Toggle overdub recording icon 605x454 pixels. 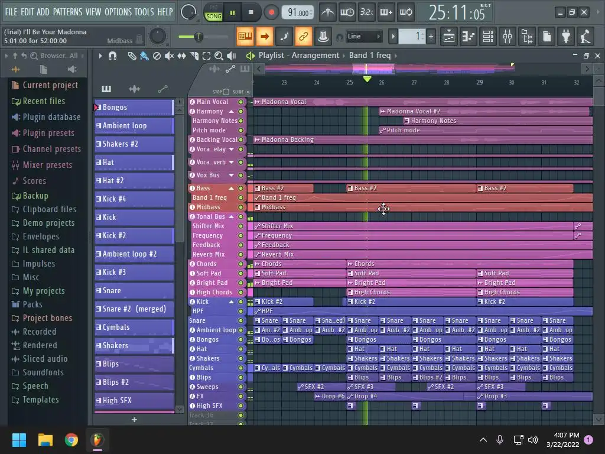pos(386,12)
